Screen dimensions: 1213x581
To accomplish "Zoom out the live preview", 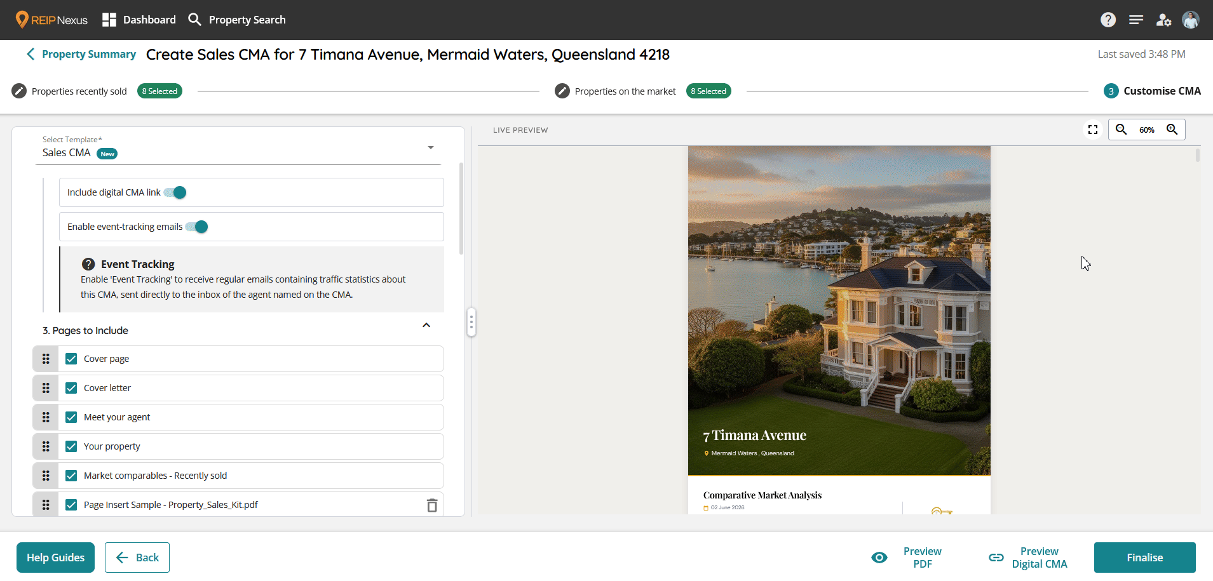I will point(1122,130).
